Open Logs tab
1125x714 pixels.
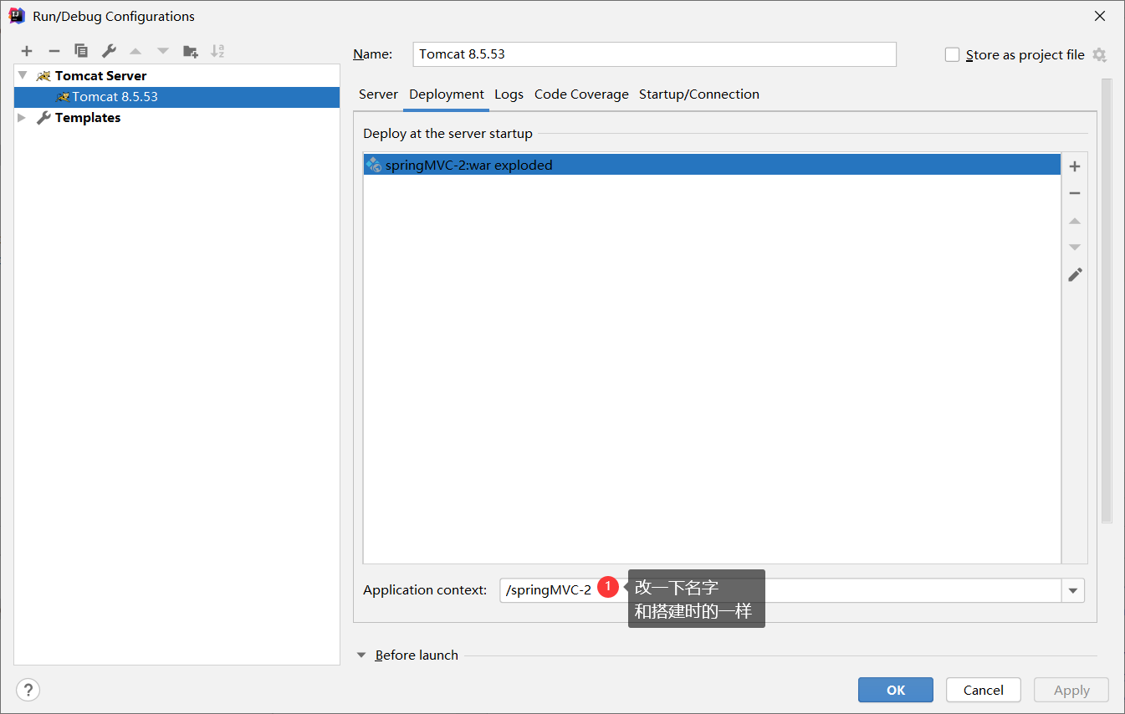click(x=509, y=94)
